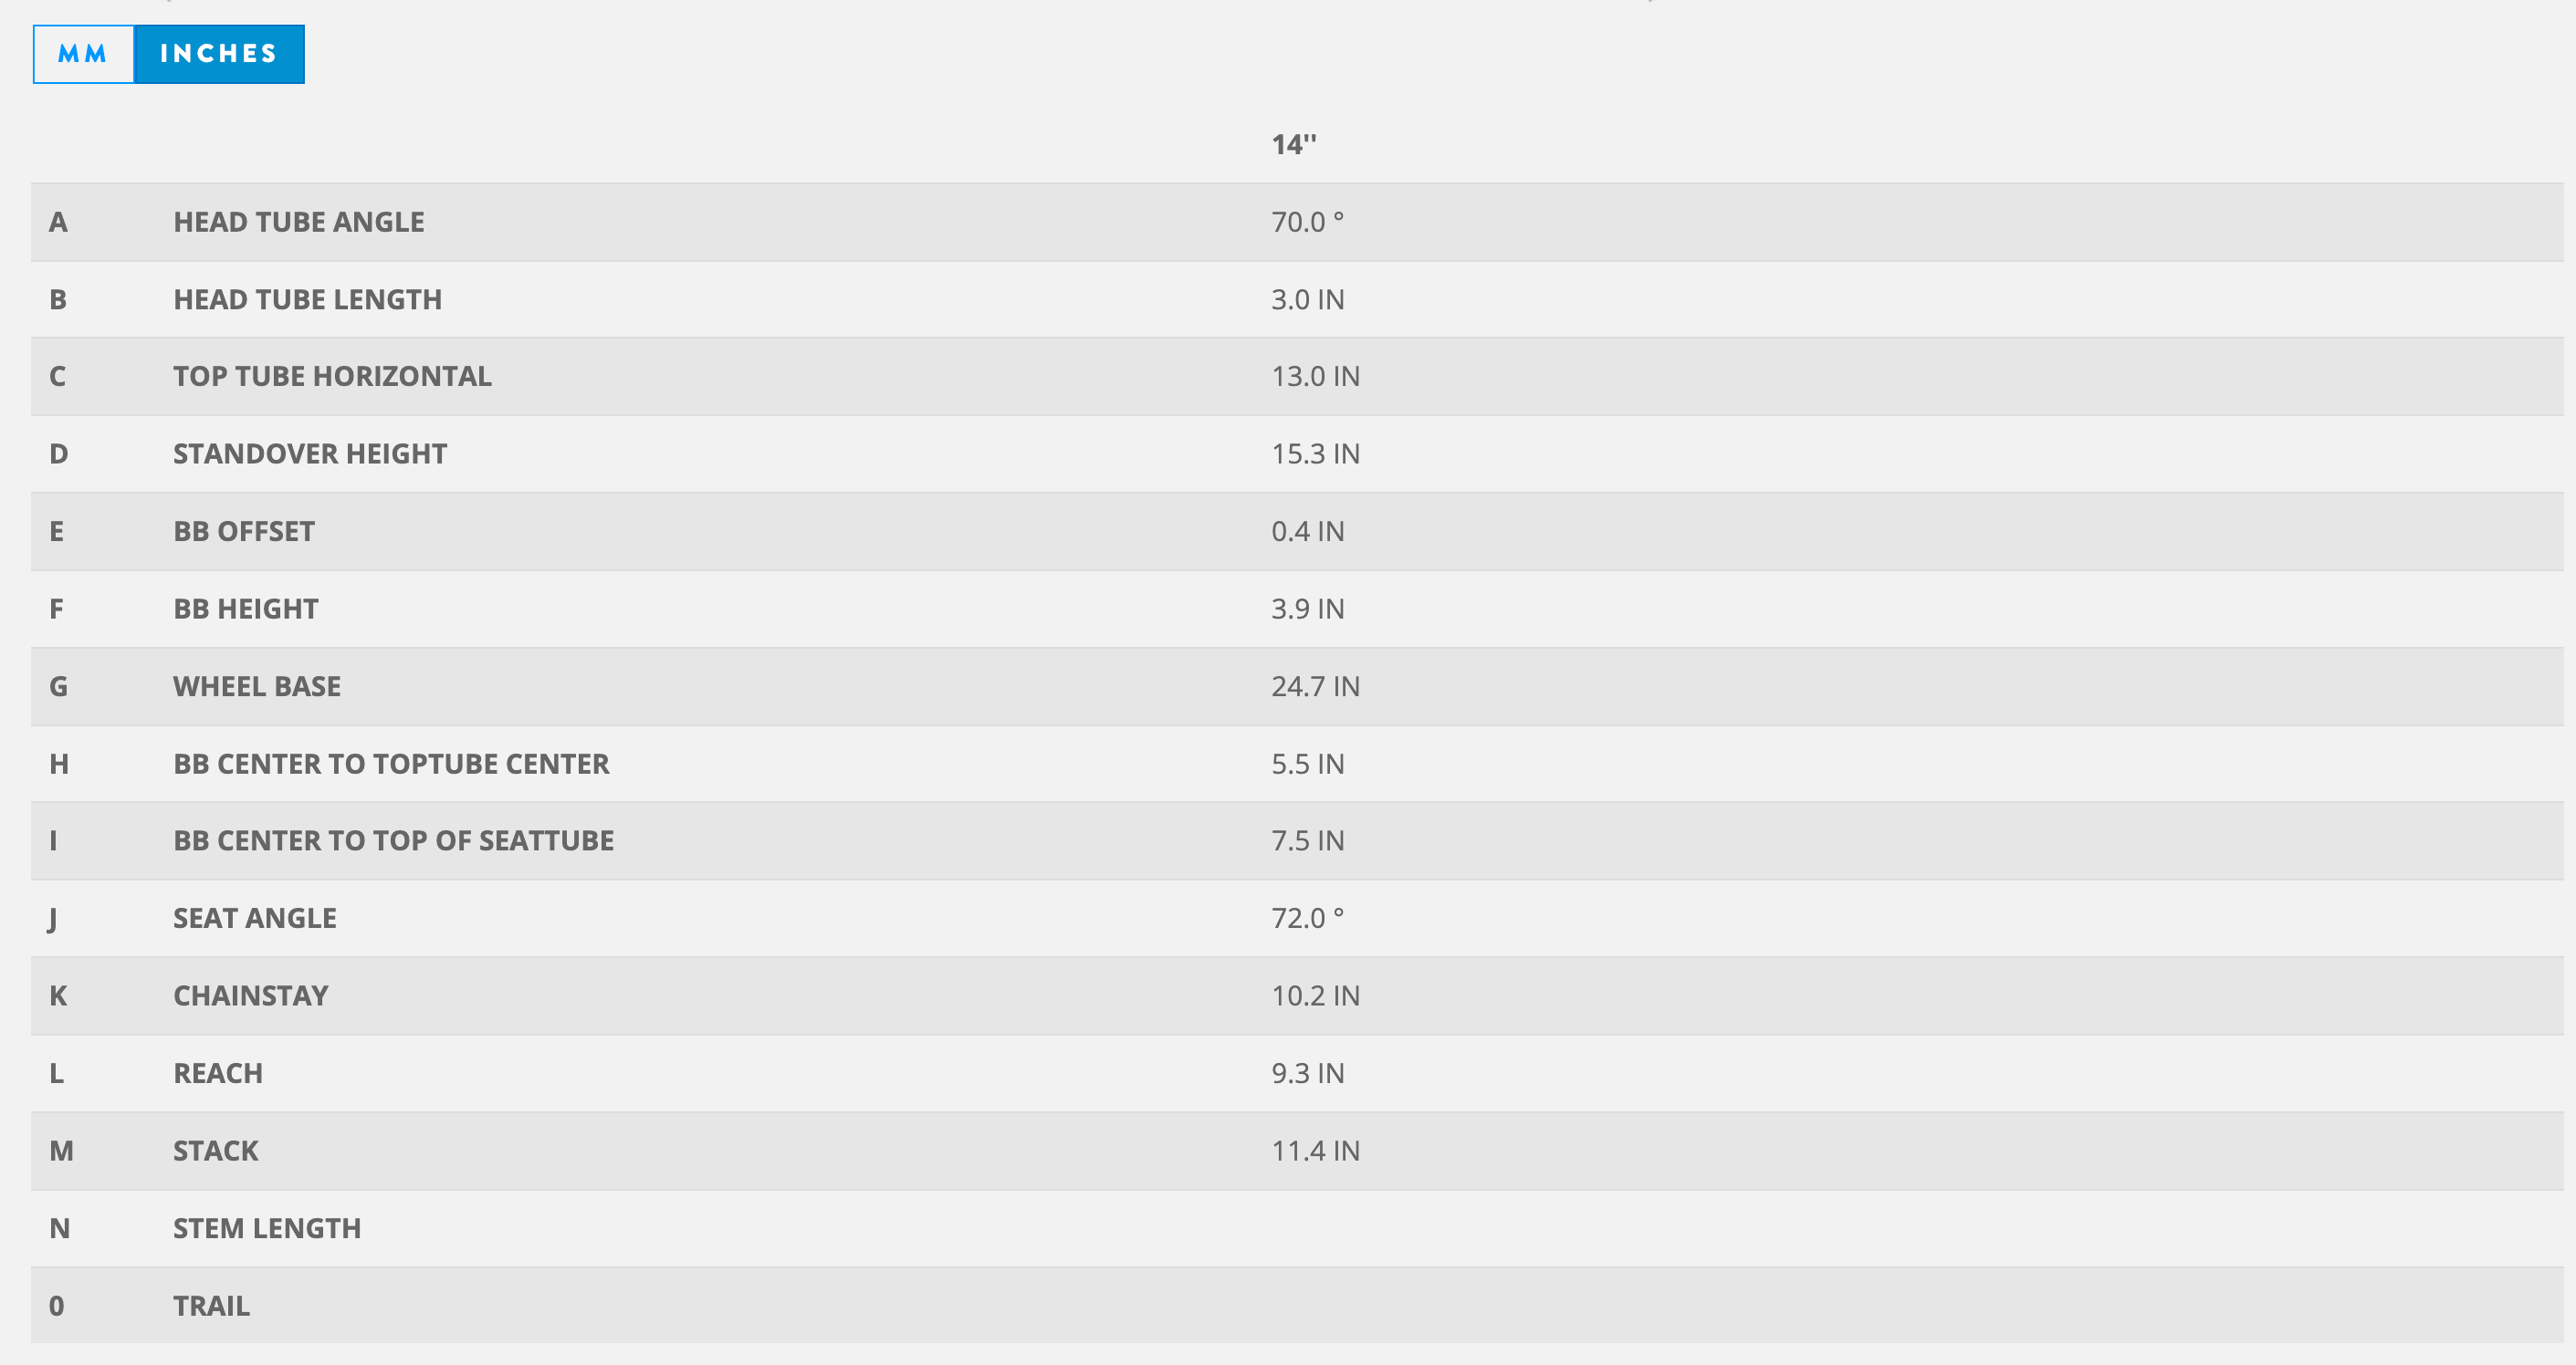Click the Head Tube Length label
The width and height of the screenshot is (2576, 1365).
pos(307,300)
